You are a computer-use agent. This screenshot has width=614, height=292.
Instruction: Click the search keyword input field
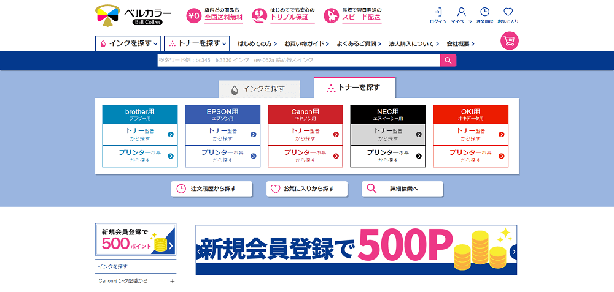tap(298, 60)
